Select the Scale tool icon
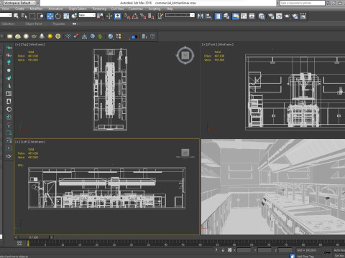Image resolution: width=345 pixels, height=258 pixels. point(66,16)
